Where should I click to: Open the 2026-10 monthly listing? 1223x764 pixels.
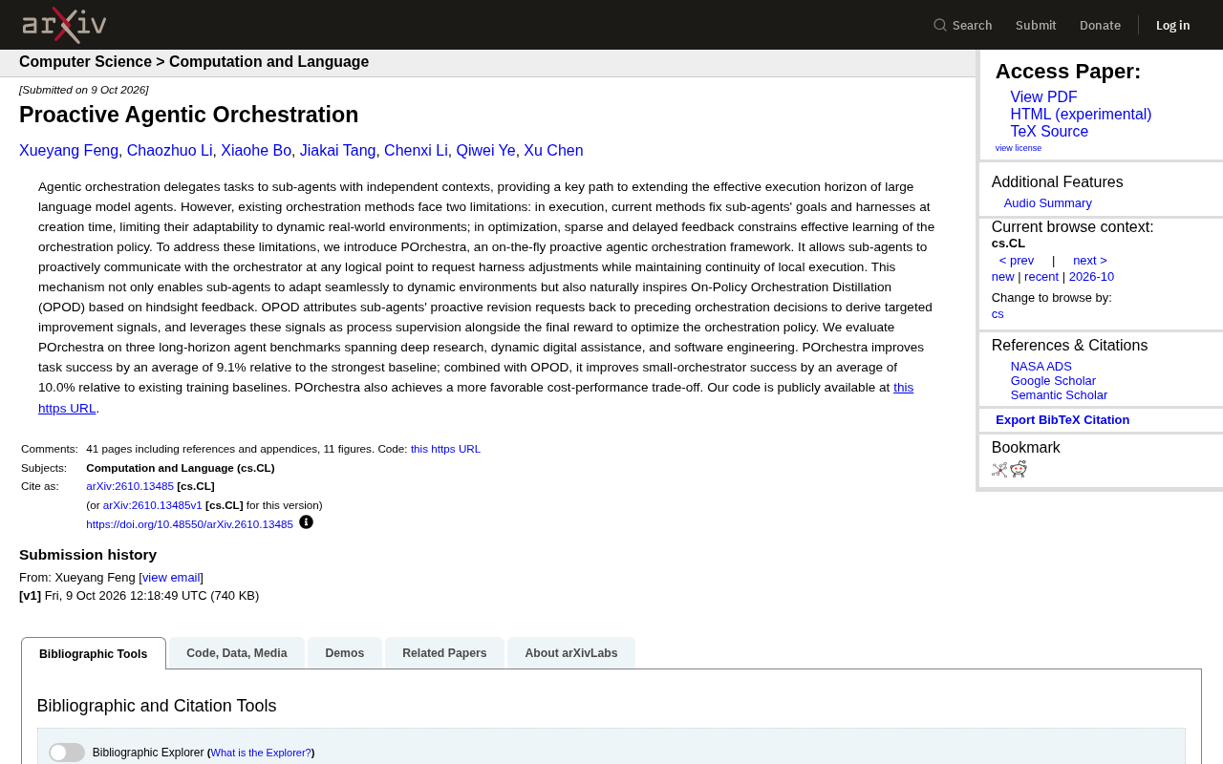1091,277
